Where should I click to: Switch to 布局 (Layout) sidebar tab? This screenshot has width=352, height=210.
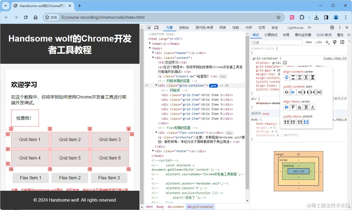click(x=286, y=35)
